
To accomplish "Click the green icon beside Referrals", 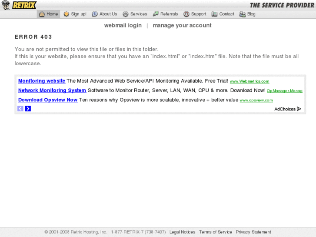I will [x=156, y=14].
